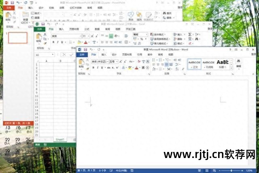
Task: Save the Word document with quick-access icon
Action: tap(85, 49)
